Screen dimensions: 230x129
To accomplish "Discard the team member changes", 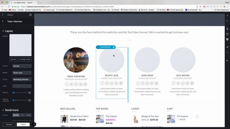I will tap(9, 124).
